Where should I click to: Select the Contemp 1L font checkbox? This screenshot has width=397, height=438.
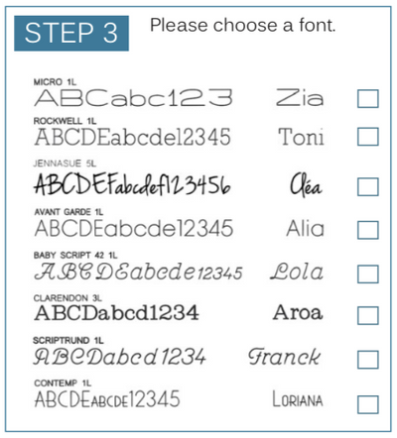click(x=368, y=404)
